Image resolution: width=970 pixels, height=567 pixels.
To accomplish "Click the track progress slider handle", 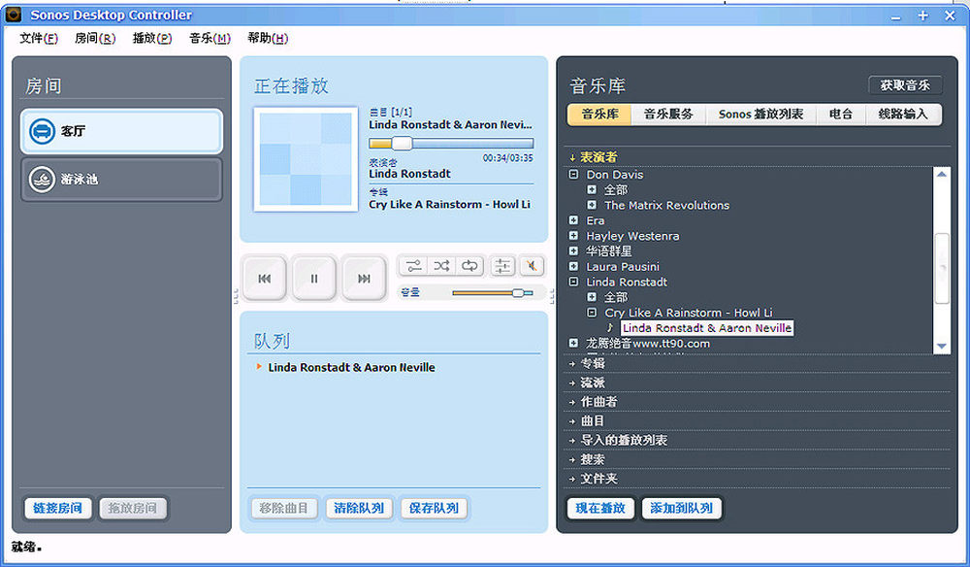I will pos(402,144).
